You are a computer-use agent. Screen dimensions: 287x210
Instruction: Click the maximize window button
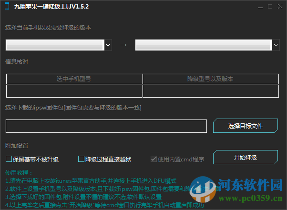point(270,7)
